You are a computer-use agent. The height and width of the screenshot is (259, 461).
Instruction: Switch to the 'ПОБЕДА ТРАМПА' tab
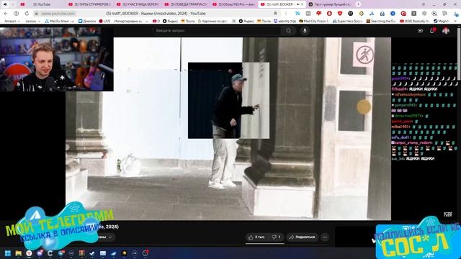click(x=186, y=4)
